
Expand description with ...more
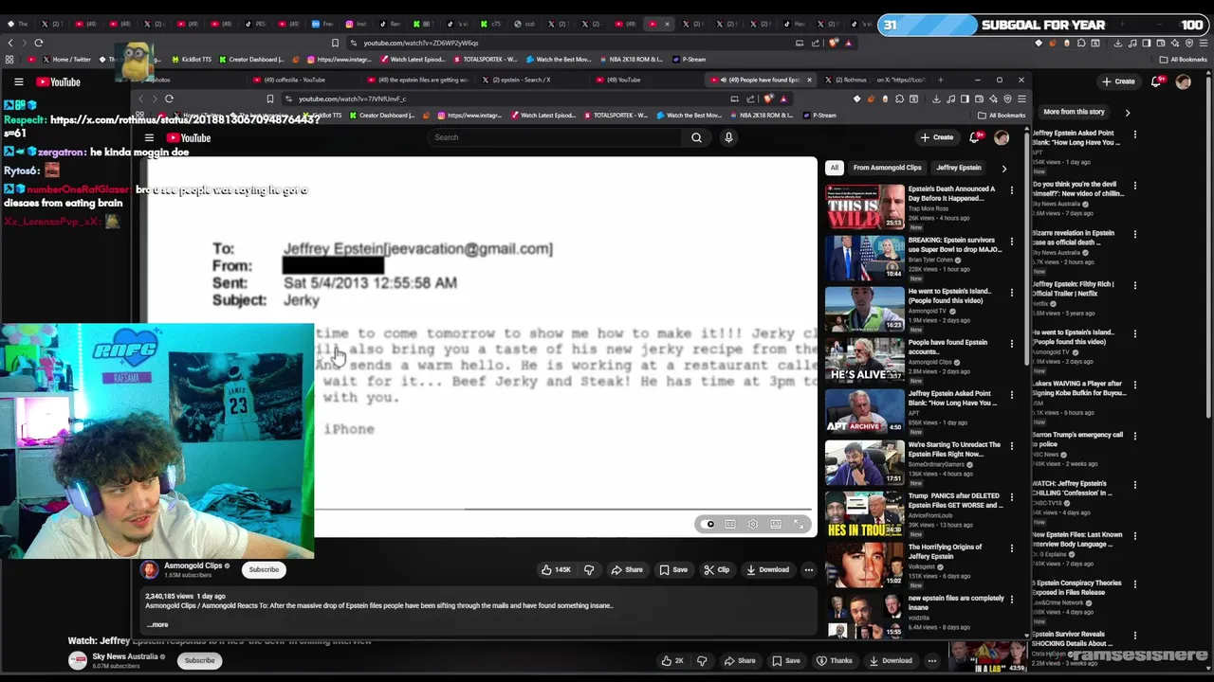[x=157, y=624]
